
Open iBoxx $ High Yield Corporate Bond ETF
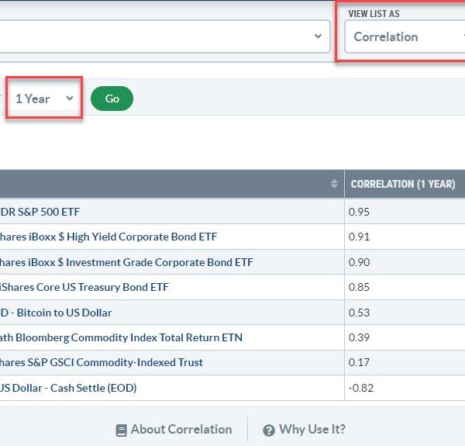(x=108, y=237)
